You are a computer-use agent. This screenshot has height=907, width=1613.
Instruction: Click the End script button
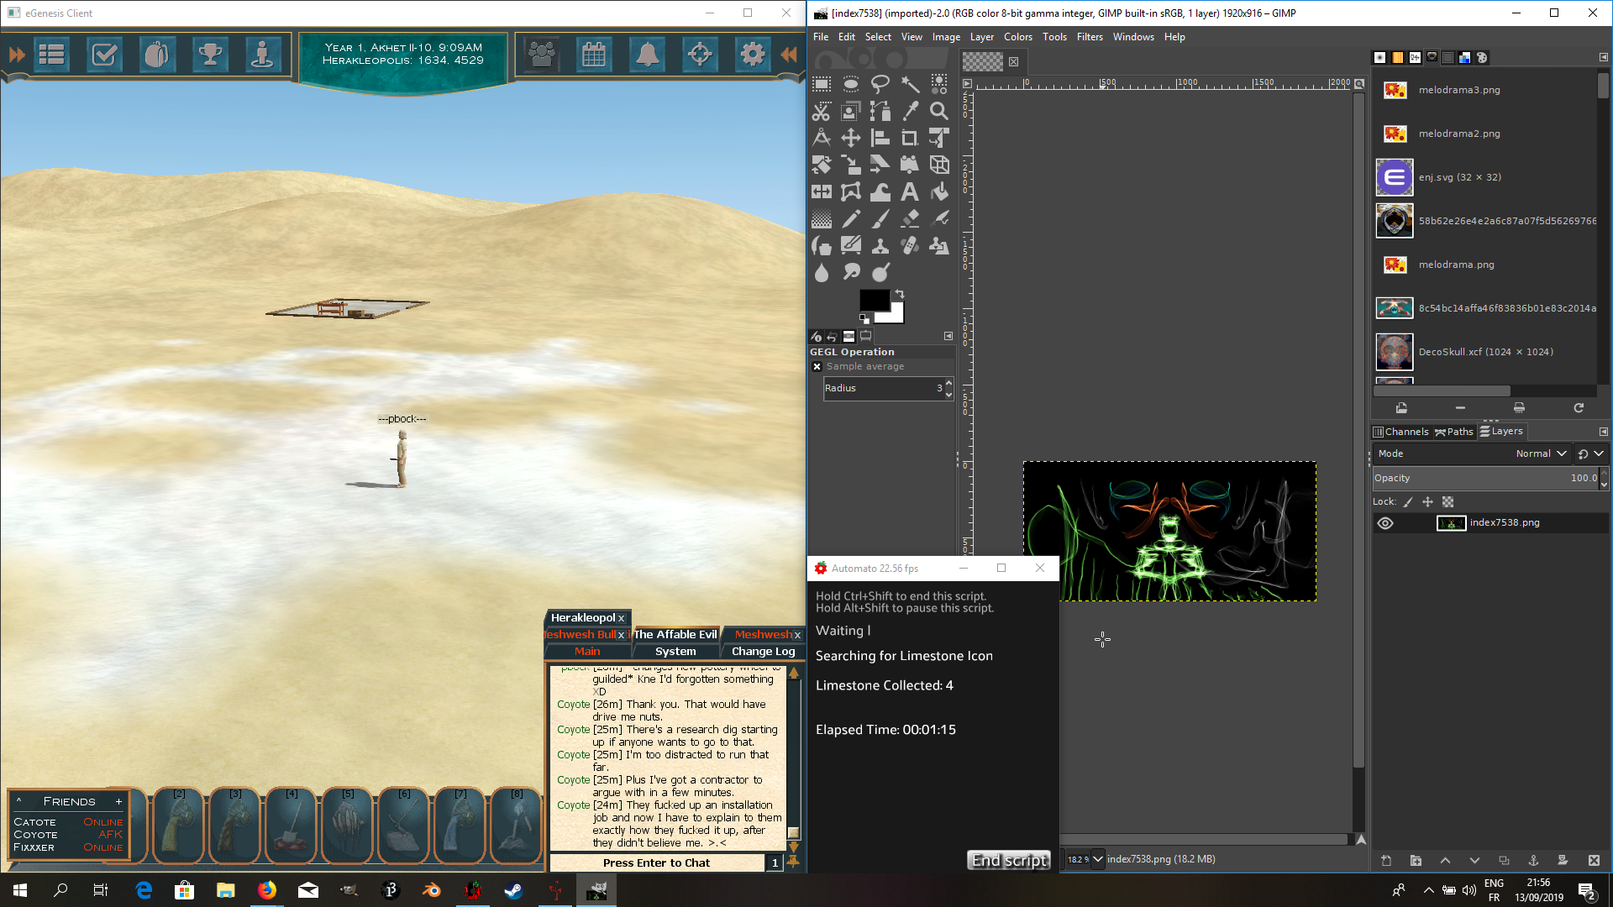pyautogui.click(x=1009, y=860)
